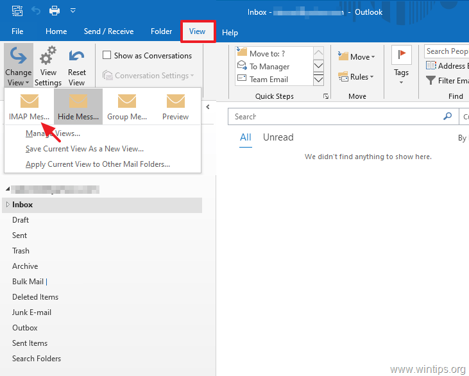The width and height of the screenshot is (469, 376).
Task: Select the Inbox folder
Action: click(102, 205)
